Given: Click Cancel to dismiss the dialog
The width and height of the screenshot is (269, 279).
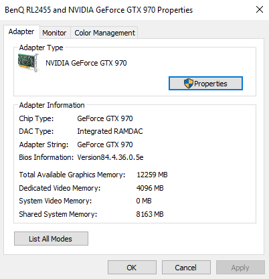Looking at the screenshot, I should [186, 268].
